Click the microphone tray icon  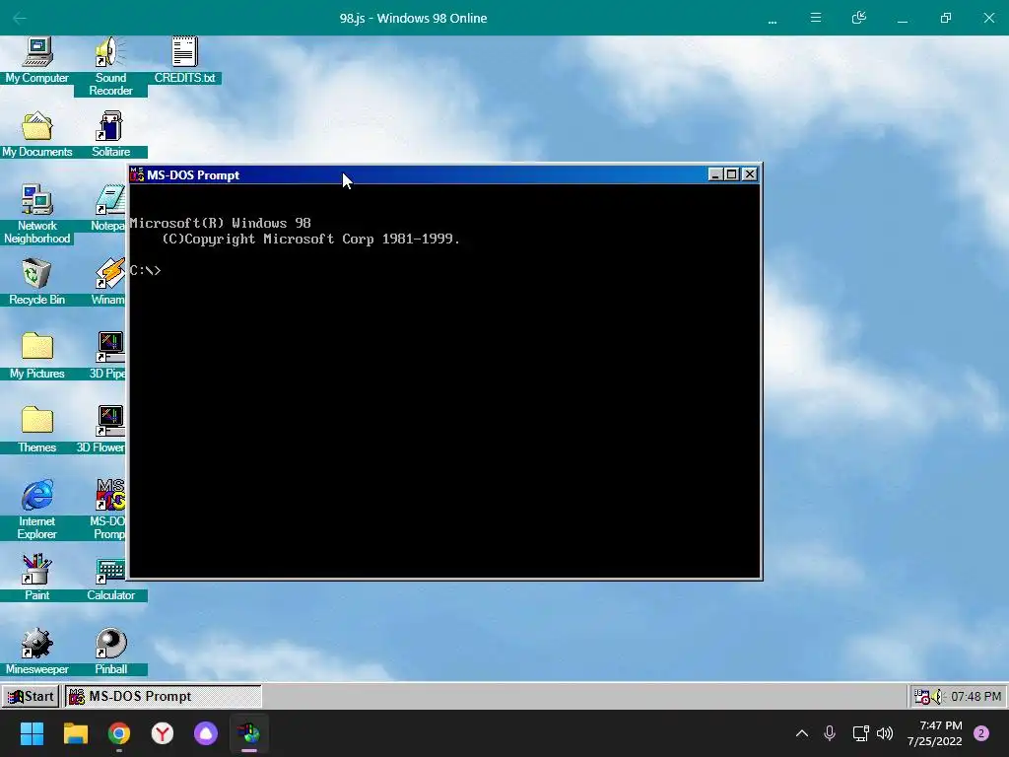coord(830,733)
